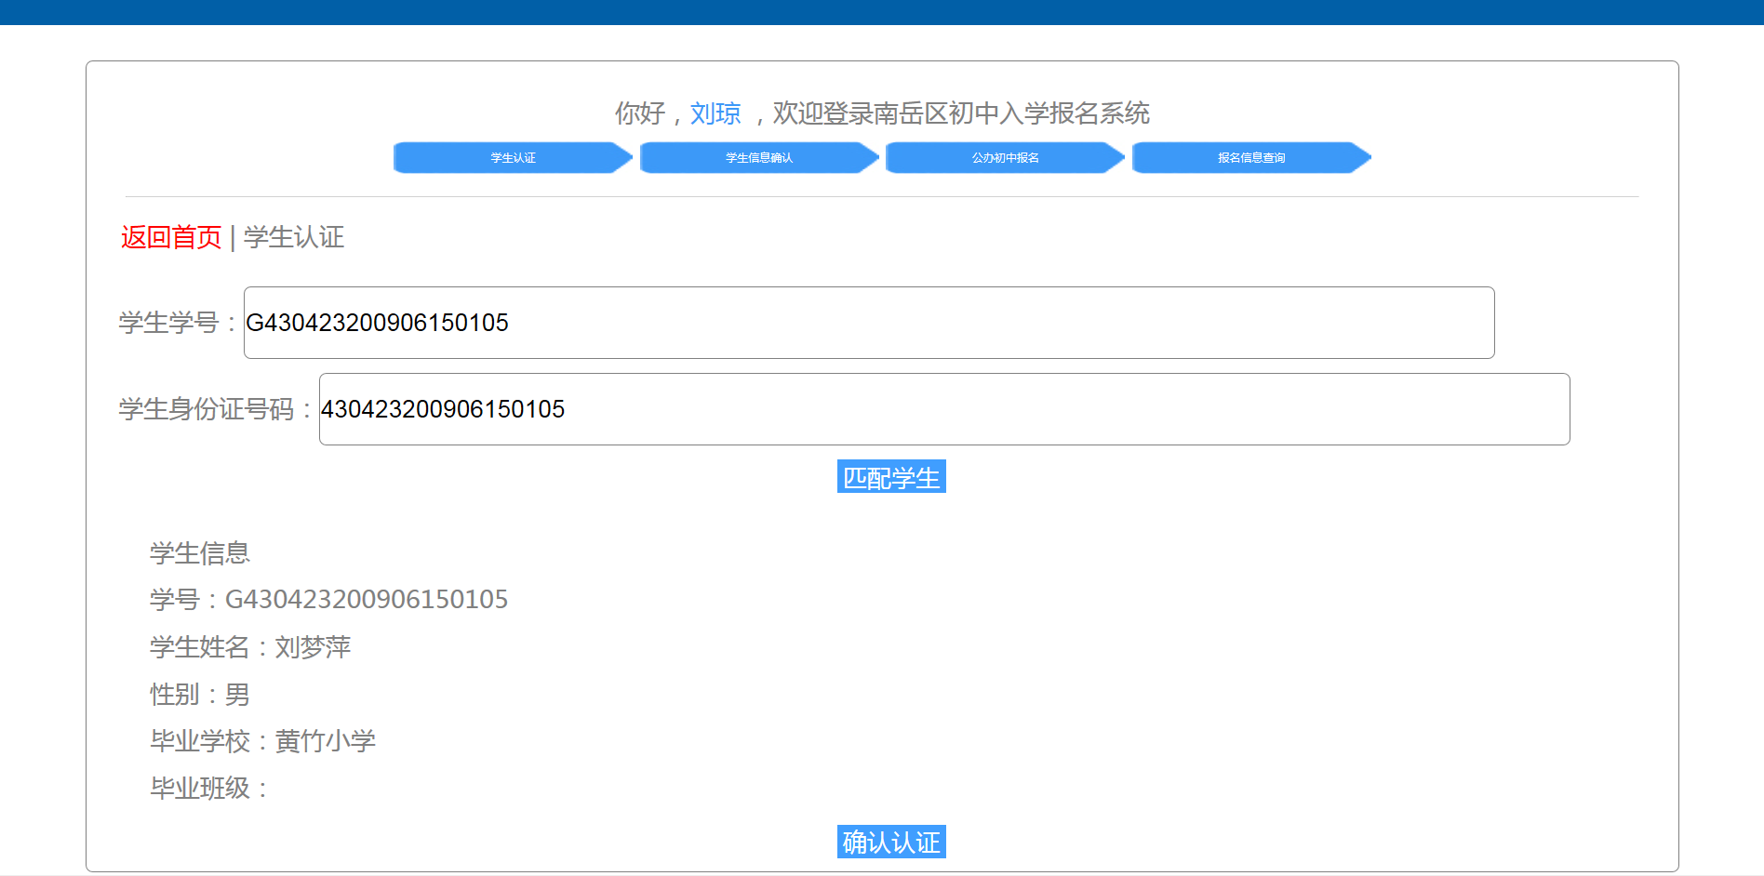Click the 性别：男 line
The image size is (1764, 876).
(200, 695)
